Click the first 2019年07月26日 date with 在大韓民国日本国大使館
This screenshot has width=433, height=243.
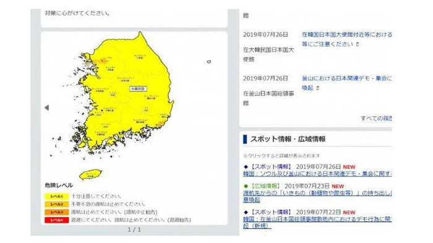[265, 35]
